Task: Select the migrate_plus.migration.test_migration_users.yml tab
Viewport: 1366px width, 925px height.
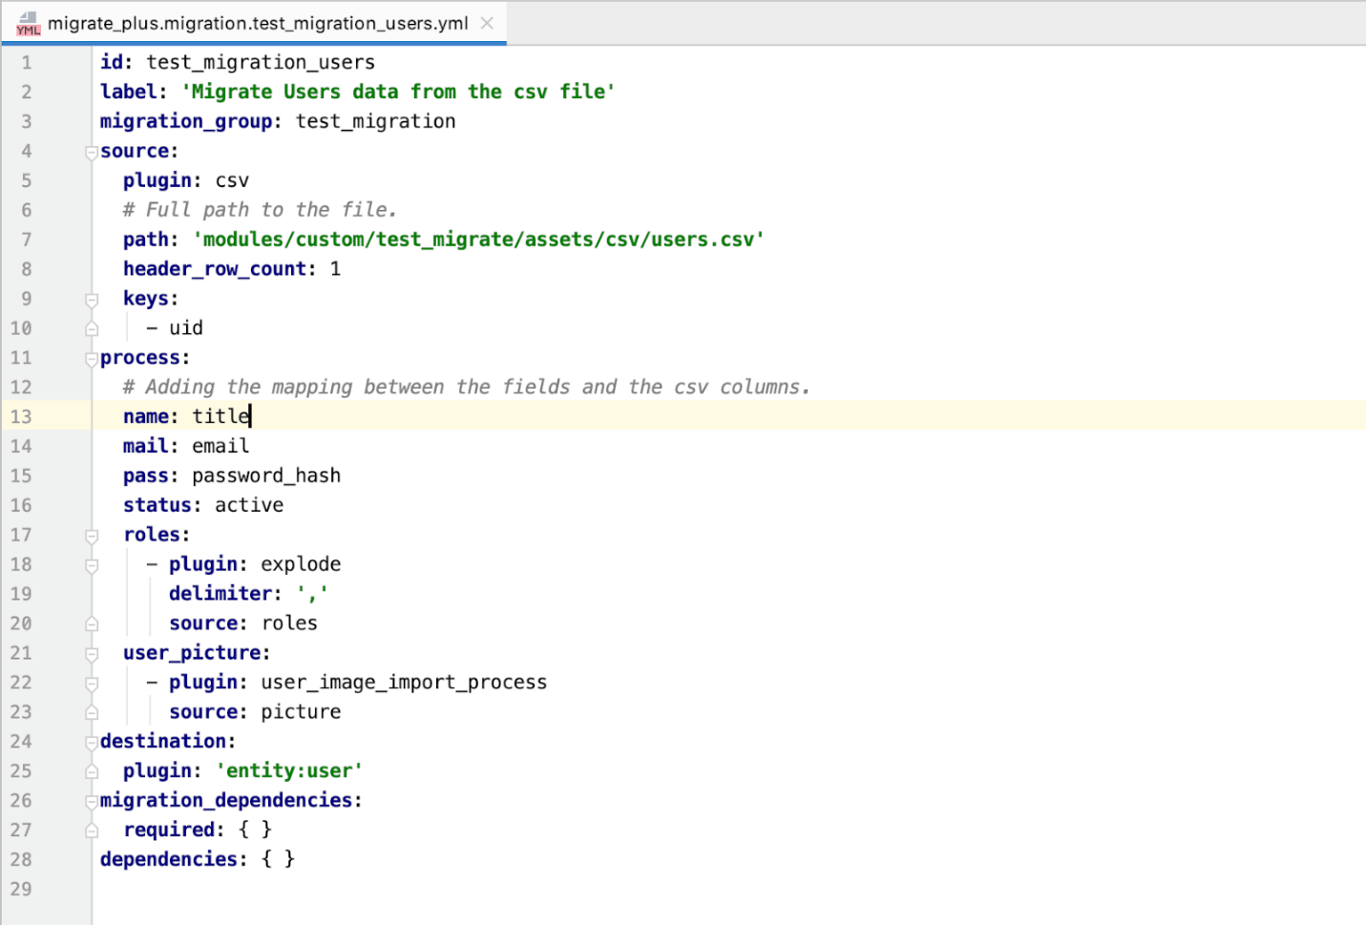Action: [x=258, y=23]
